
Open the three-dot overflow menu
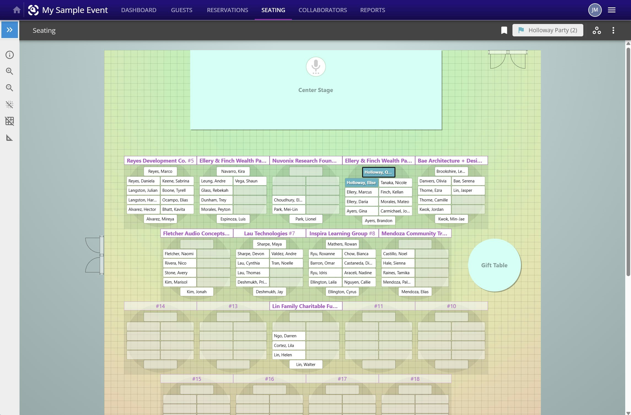point(613,30)
